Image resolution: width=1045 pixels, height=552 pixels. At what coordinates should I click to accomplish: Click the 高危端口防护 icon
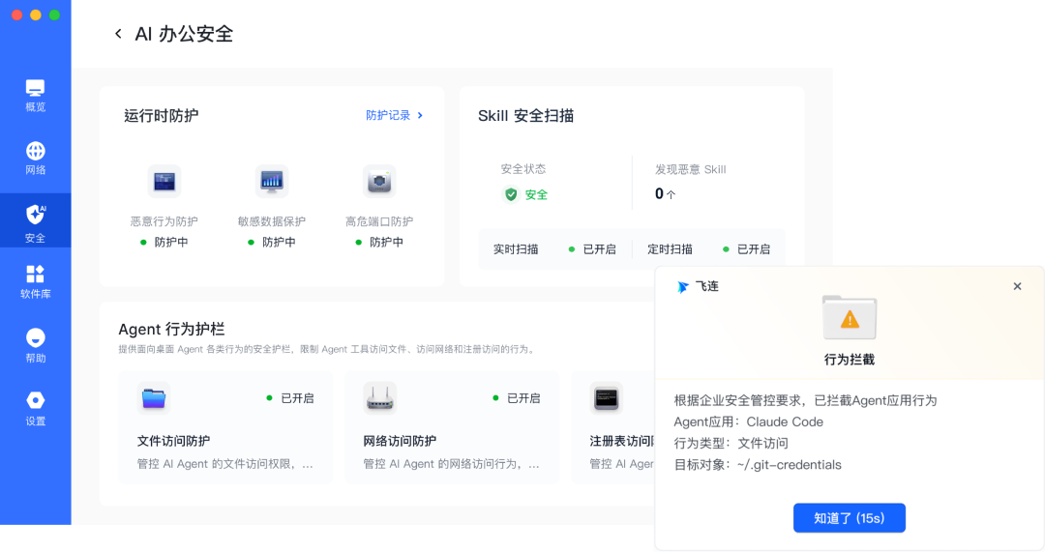tap(379, 181)
